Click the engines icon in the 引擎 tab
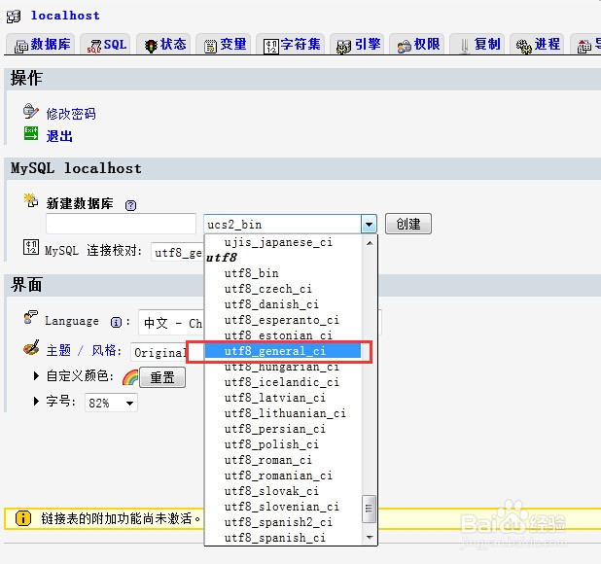This screenshot has height=564, width=601. [344, 47]
